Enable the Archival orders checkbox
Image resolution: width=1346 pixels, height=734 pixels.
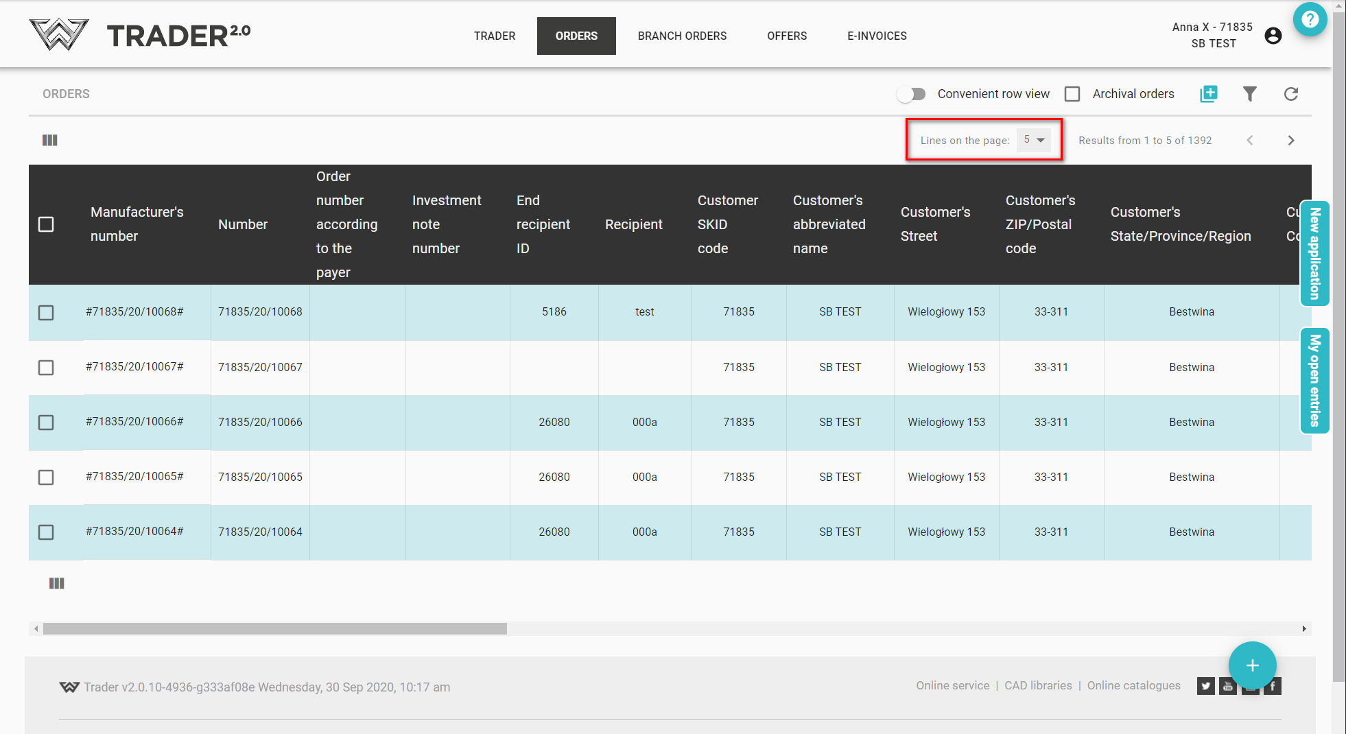tap(1072, 94)
